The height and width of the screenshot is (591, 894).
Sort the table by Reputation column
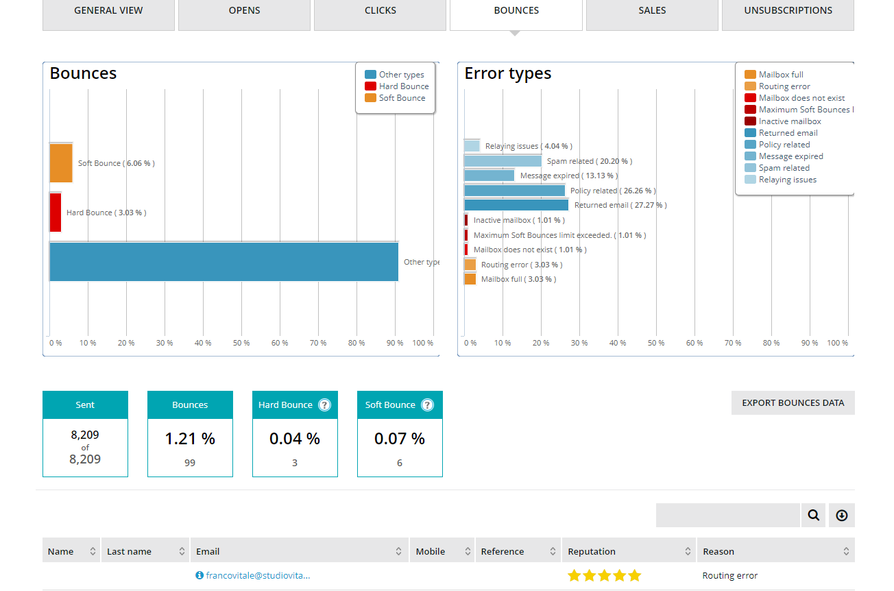(x=628, y=551)
